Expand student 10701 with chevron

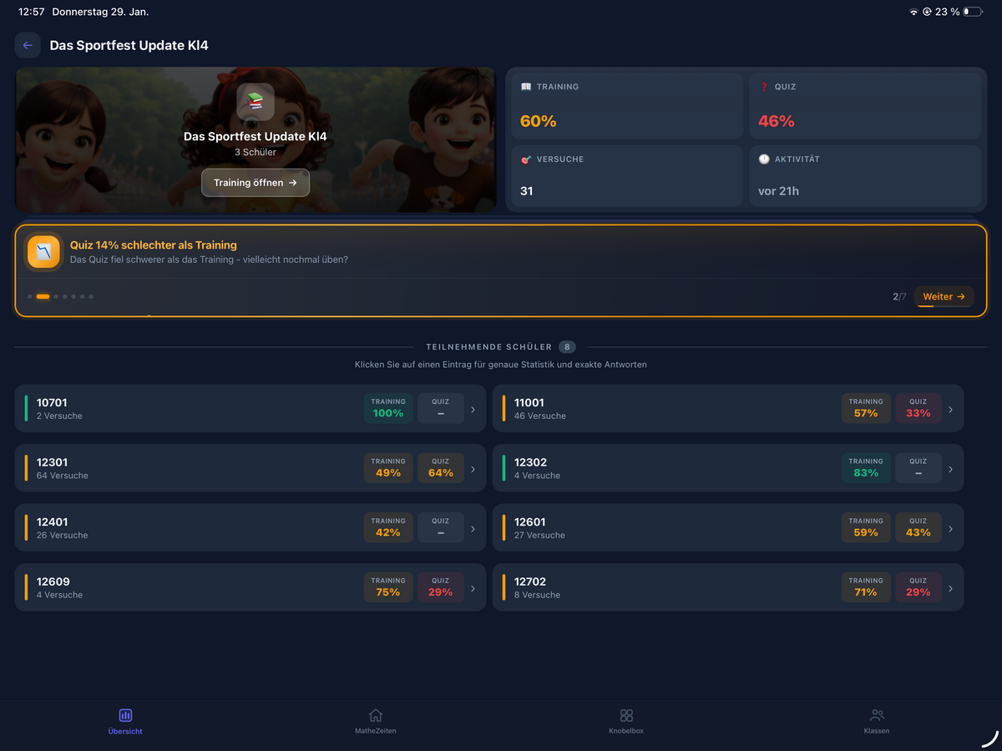473,409
